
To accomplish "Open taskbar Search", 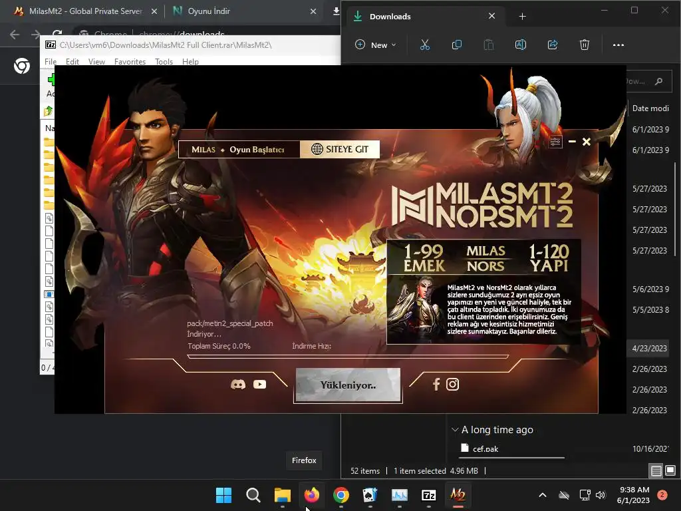I will pyautogui.click(x=253, y=495).
